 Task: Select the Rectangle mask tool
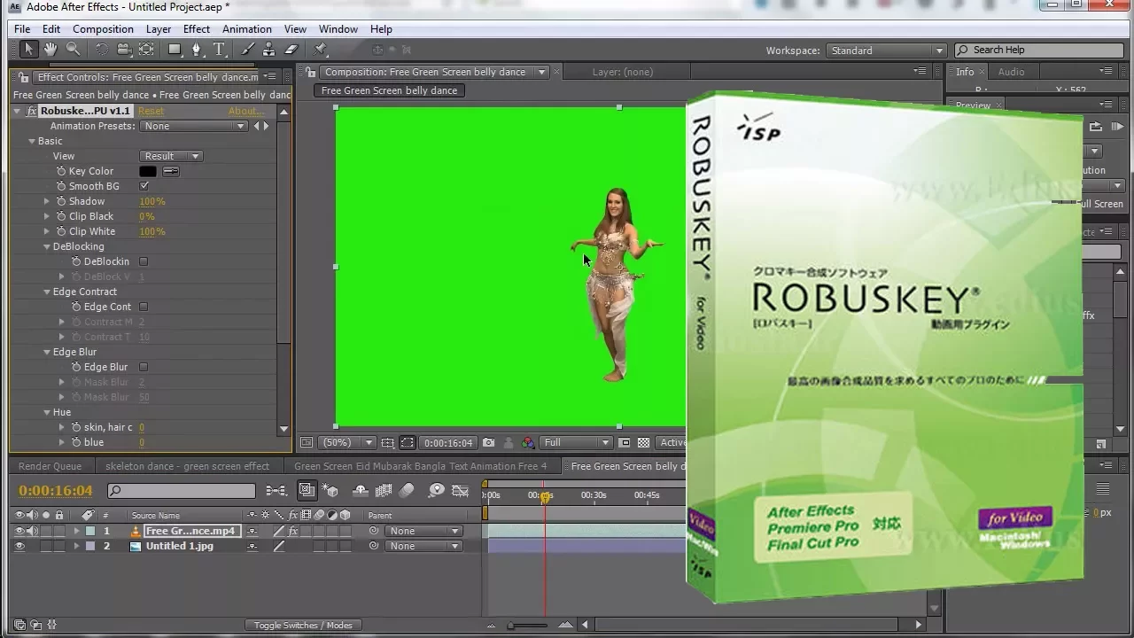pyautogui.click(x=175, y=50)
